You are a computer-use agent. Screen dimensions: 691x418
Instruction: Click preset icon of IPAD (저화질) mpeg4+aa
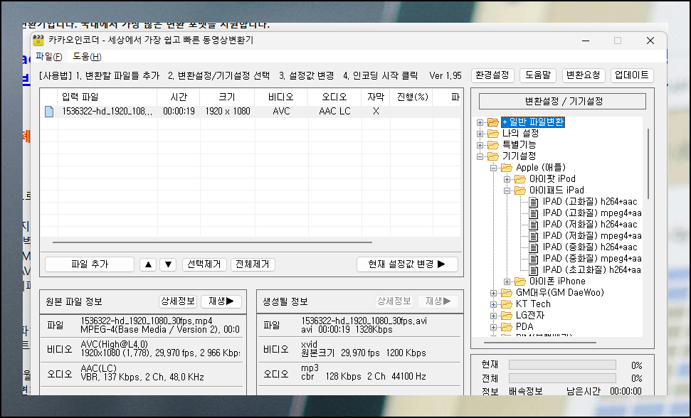pos(534,236)
